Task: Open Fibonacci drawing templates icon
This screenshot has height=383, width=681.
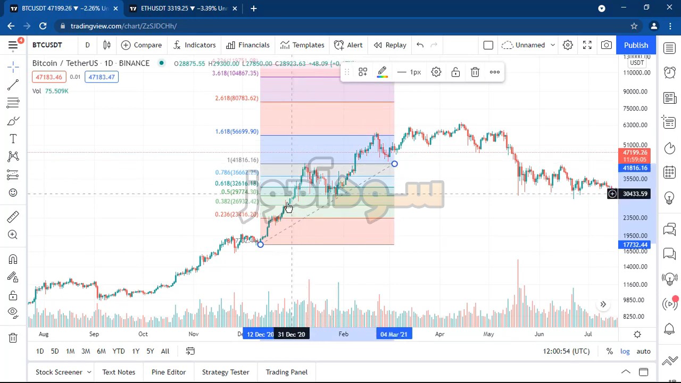Action: (363, 72)
